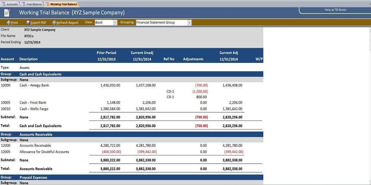The height and width of the screenshot is (185, 371).
Task: Open the Help at TB Works link
Action: point(335,10)
